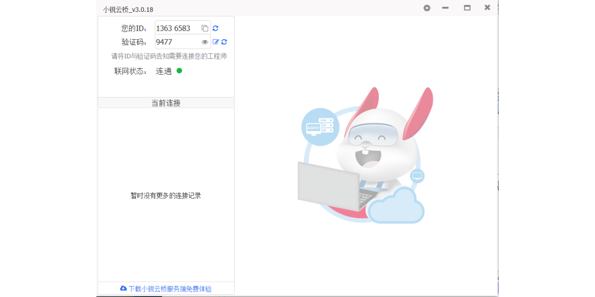Open the settings gear

point(426,8)
